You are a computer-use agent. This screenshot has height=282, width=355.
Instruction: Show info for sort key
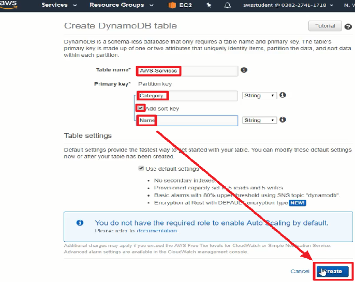[x=283, y=120]
